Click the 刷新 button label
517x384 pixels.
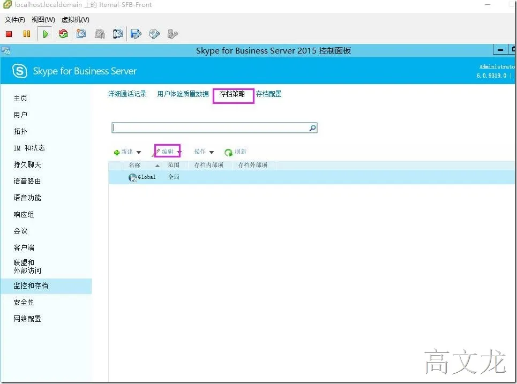pos(241,152)
